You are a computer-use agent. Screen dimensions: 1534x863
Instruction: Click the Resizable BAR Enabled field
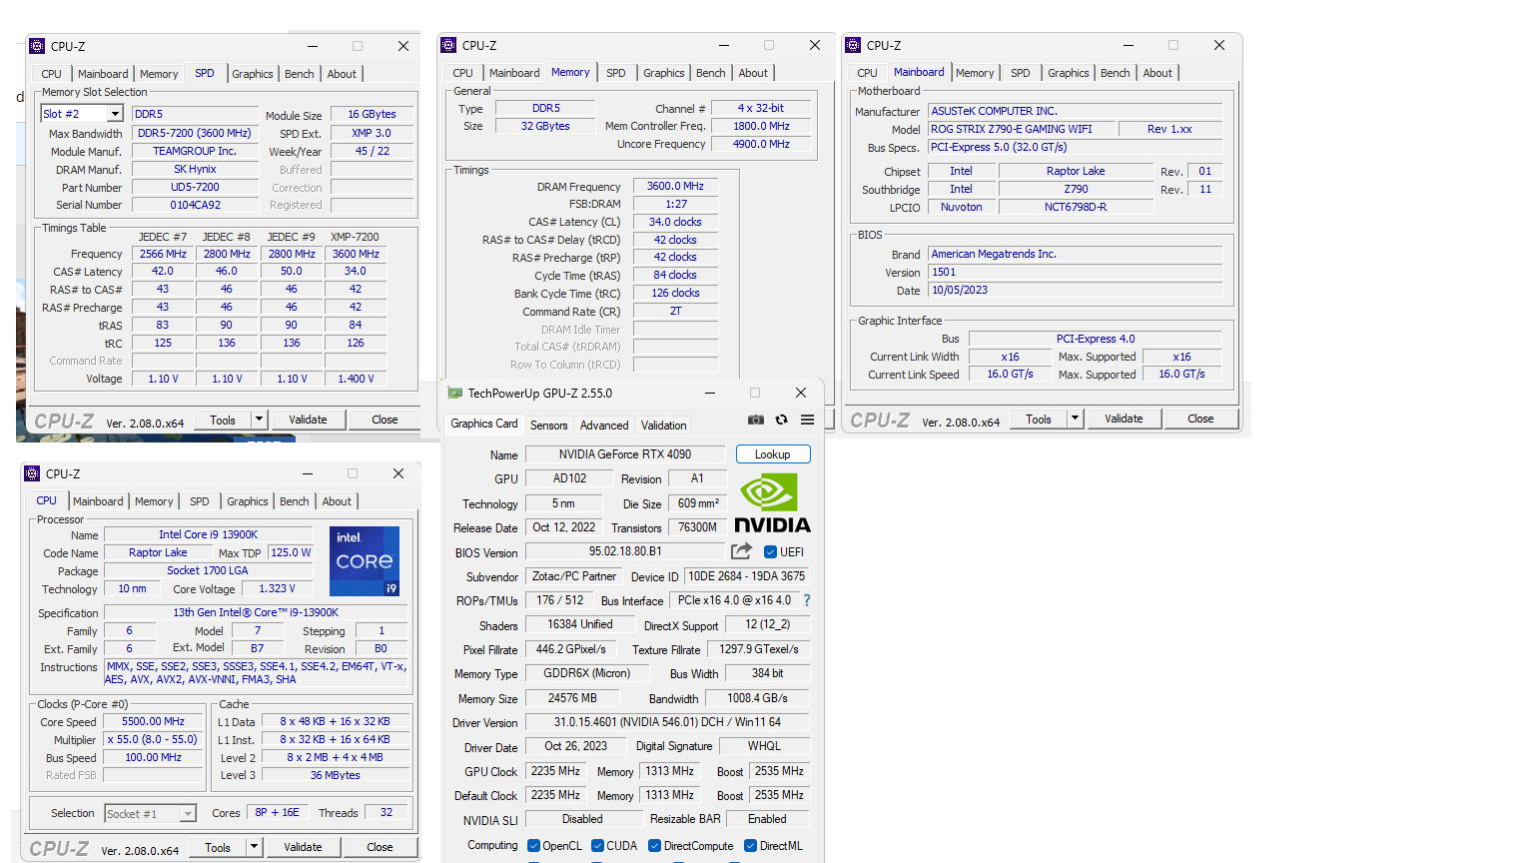point(767,819)
